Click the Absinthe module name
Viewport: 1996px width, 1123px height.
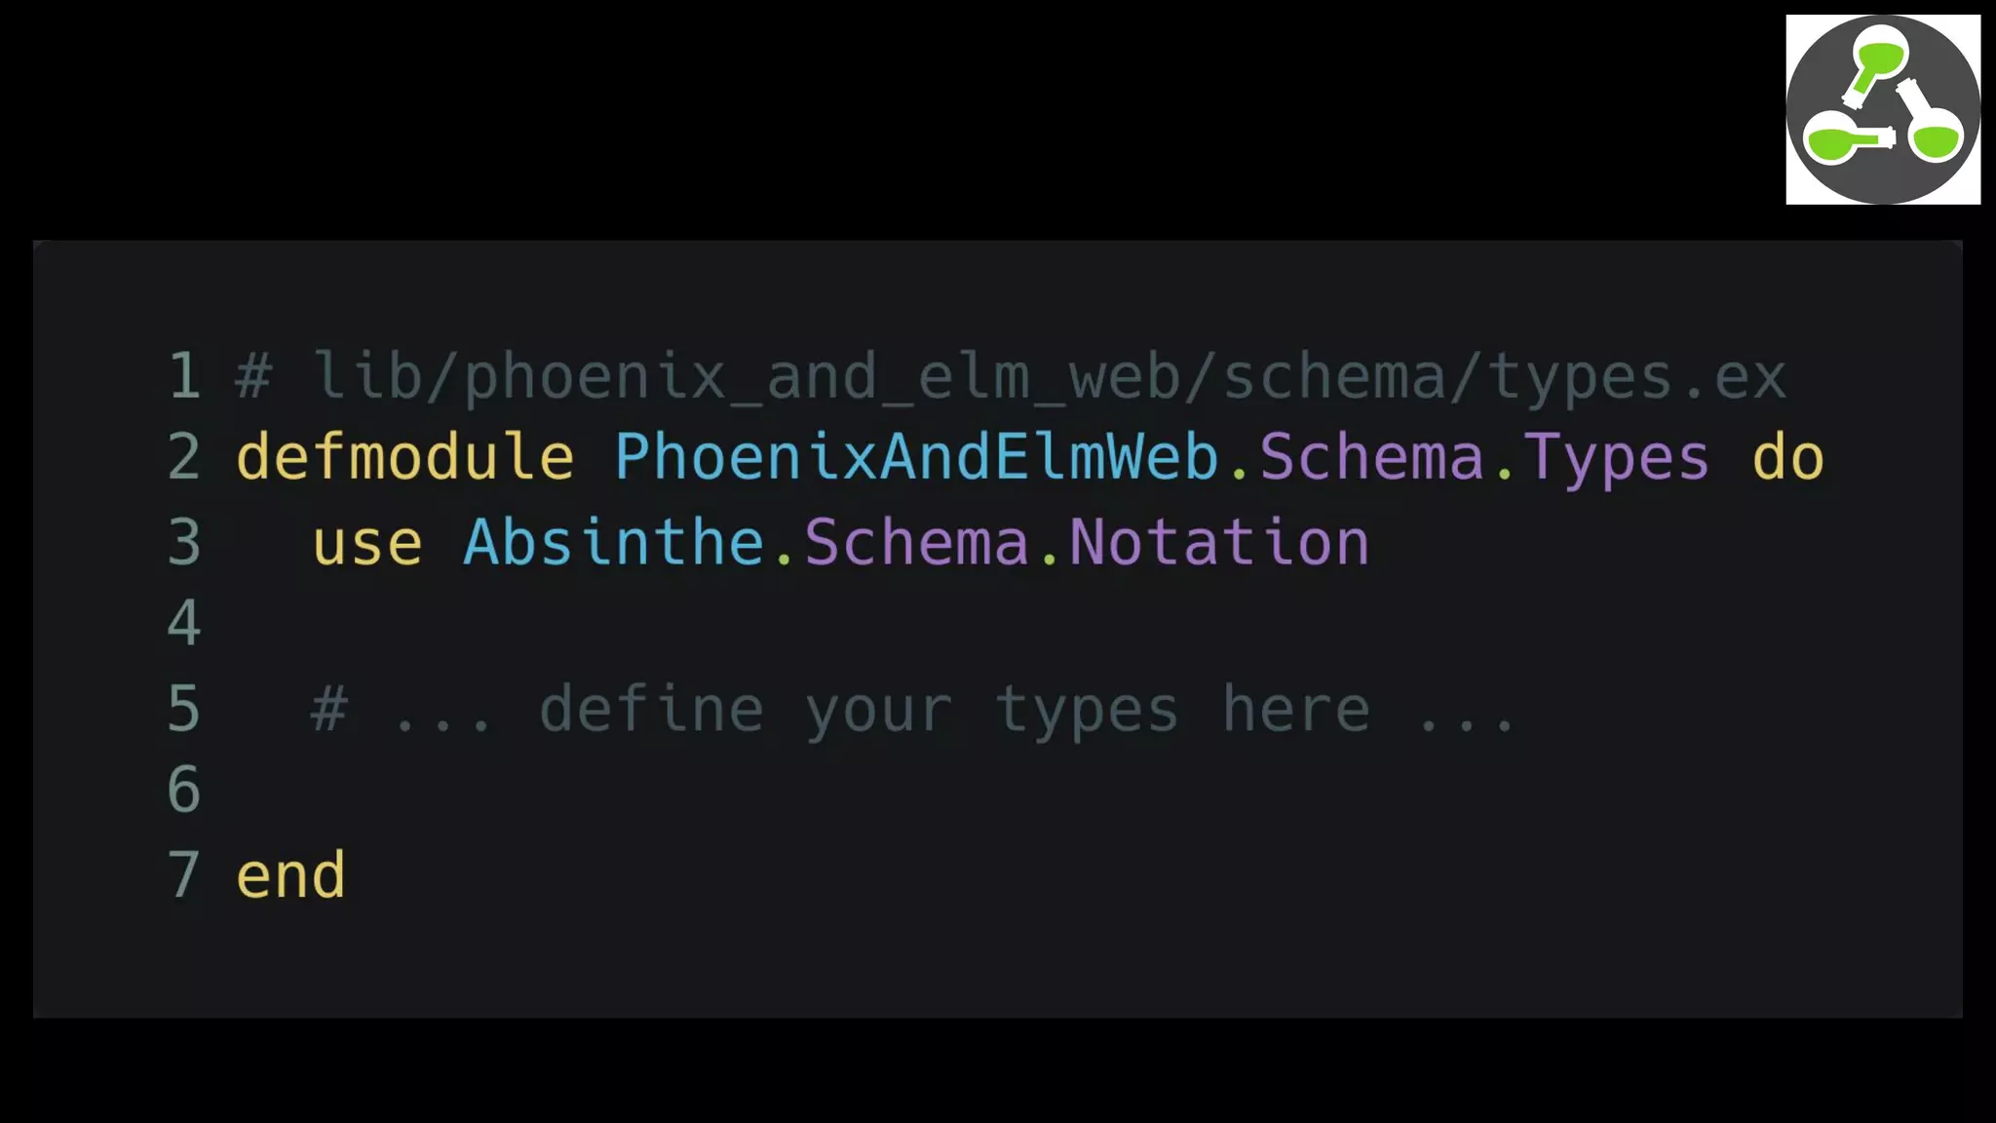[x=614, y=542]
